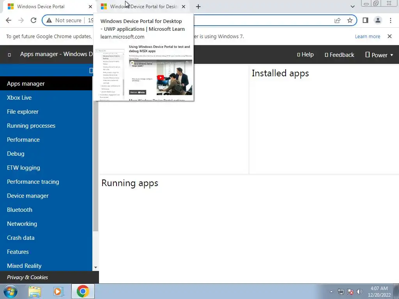This screenshot has height=299, width=399.
Task: Click the network tray icon
Action: 341,292
